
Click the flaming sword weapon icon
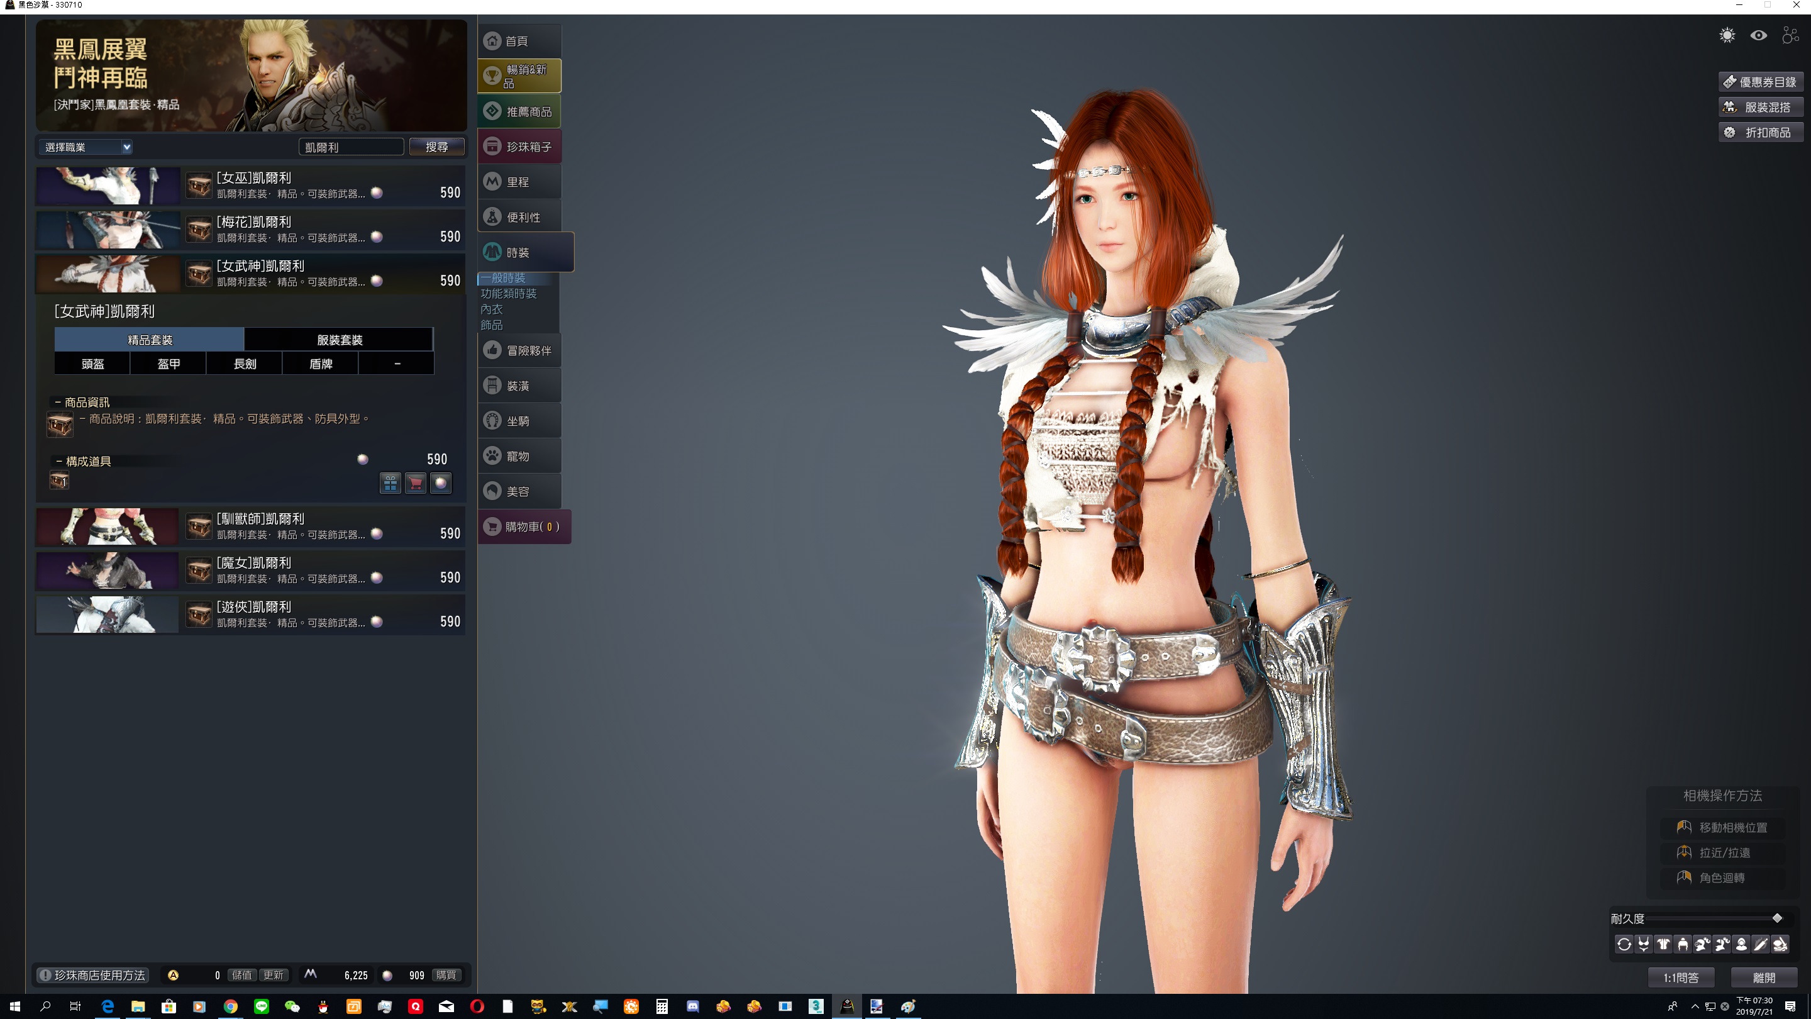(1761, 944)
